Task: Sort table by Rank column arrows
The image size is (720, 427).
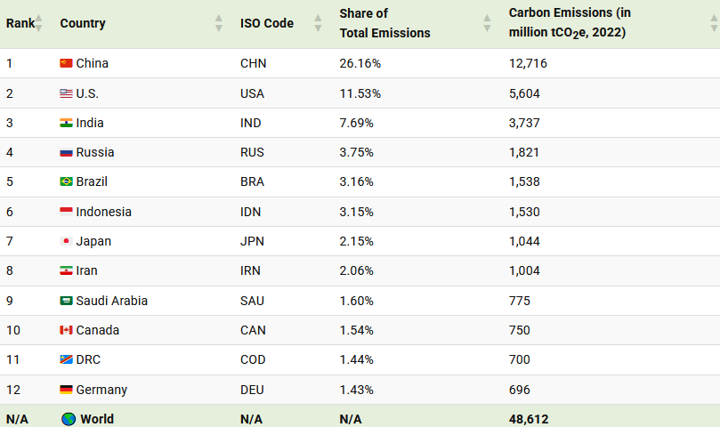Action: pyautogui.click(x=38, y=23)
